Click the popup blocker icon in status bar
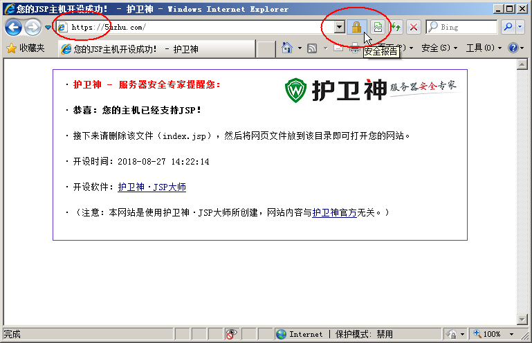Screen dimensions: 532x343 [x=232, y=334]
